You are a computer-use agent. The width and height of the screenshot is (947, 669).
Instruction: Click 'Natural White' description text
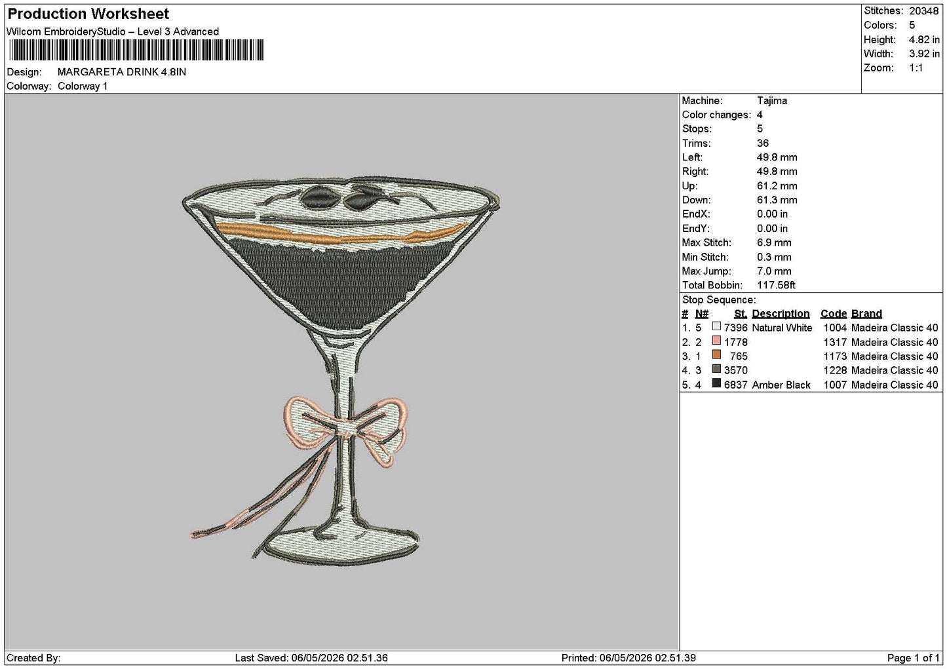(782, 328)
